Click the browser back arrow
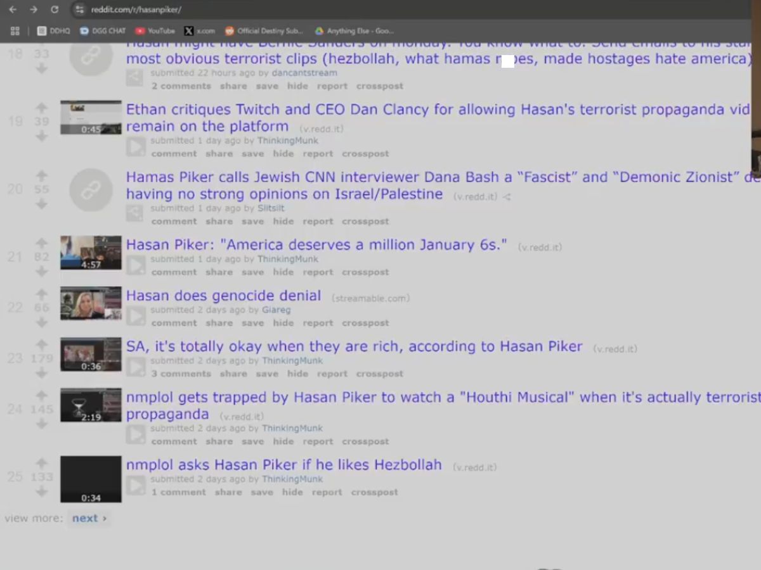The width and height of the screenshot is (761, 570). 14,9
